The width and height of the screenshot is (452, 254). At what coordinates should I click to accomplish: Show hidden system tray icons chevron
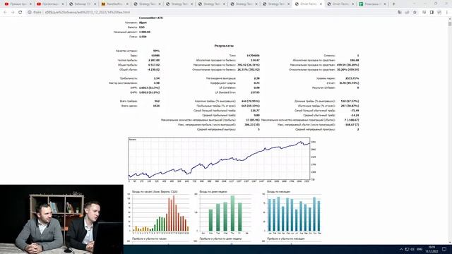click(401, 249)
